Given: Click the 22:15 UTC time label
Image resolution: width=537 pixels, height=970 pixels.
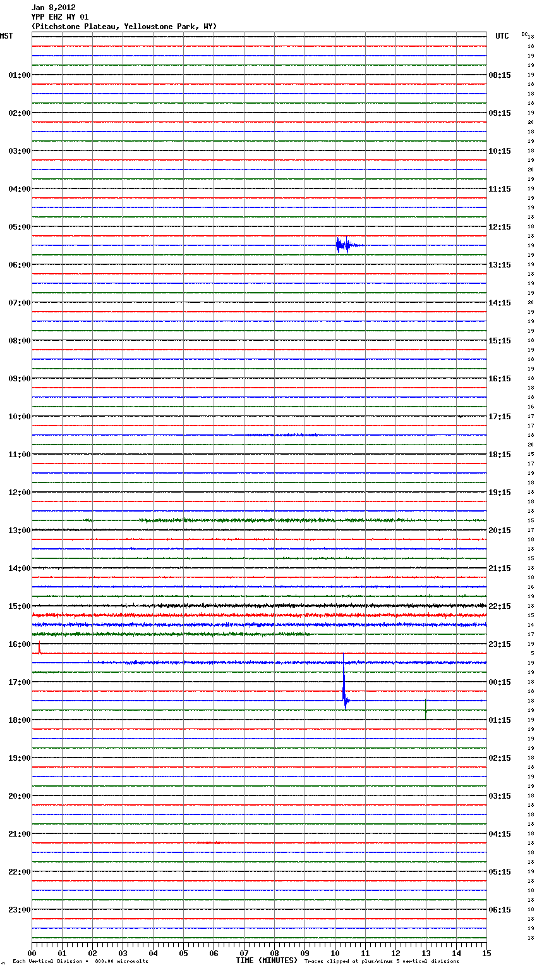Looking at the screenshot, I should (x=500, y=606).
